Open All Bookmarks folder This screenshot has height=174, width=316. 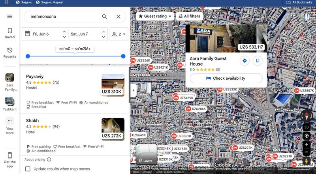299,2
